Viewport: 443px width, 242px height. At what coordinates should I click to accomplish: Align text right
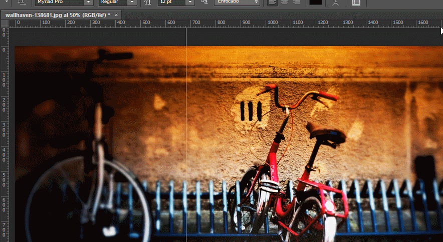(x=297, y=2)
